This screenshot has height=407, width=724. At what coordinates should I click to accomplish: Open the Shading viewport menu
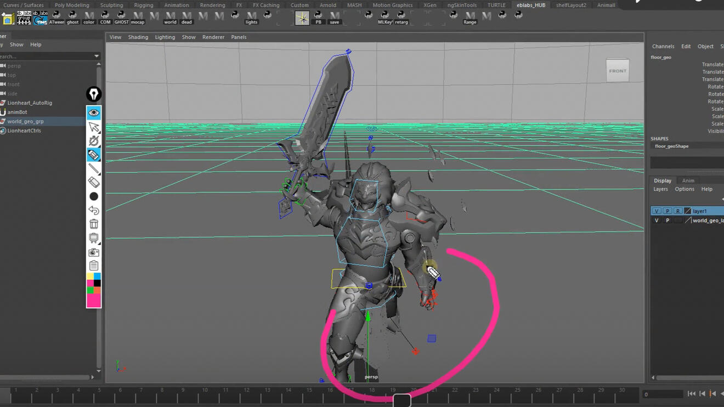click(138, 37)
